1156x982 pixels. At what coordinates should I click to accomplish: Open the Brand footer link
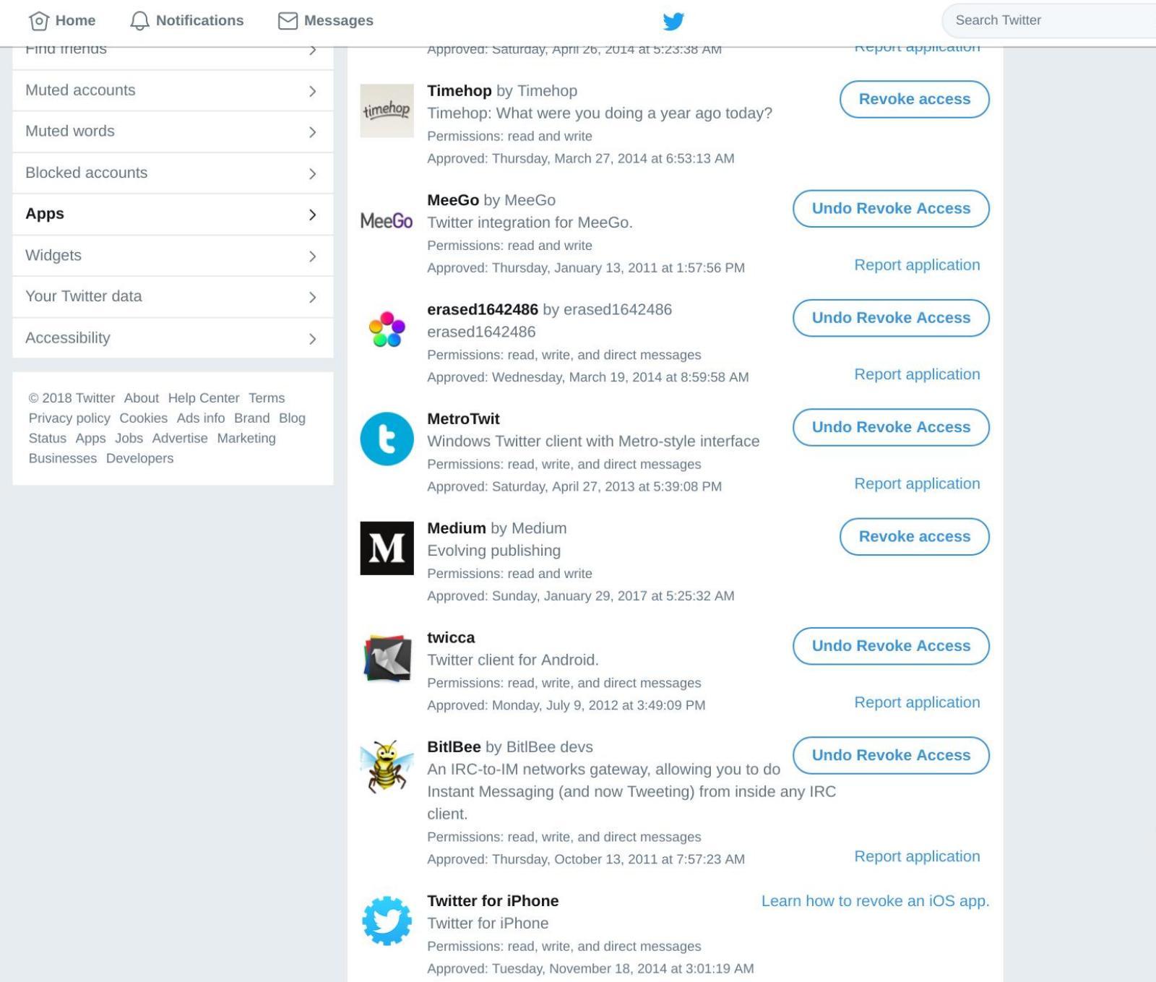coord(251,418)
